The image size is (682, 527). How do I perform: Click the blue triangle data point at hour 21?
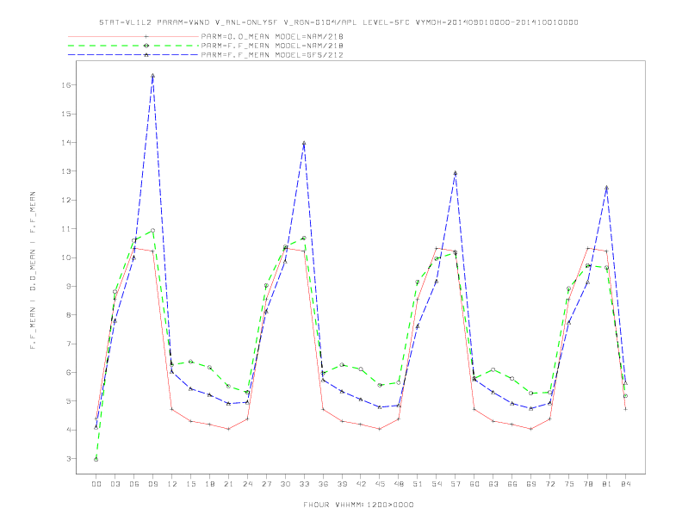tap(228, 404)
